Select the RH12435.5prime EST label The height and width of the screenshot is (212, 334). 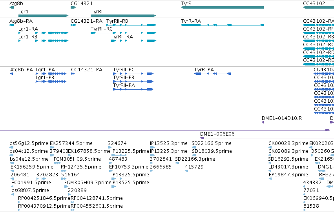(x=81, y=167)
